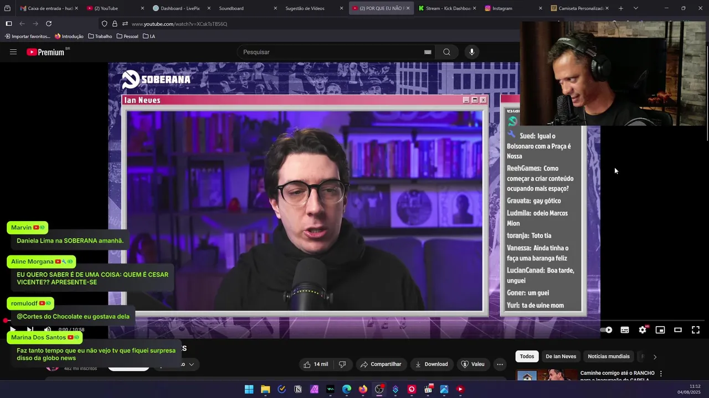Open the Introdução bookmark

tap(69, 36)
